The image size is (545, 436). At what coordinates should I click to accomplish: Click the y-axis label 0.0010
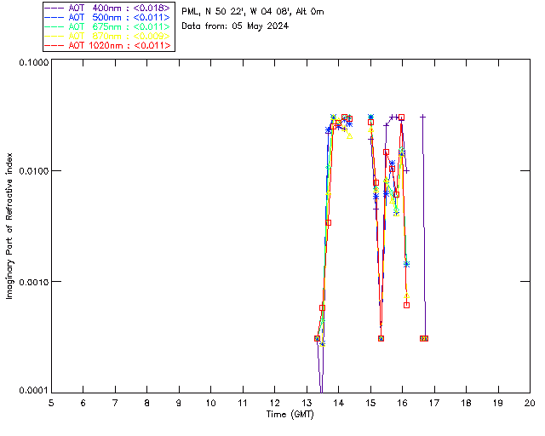33,282
